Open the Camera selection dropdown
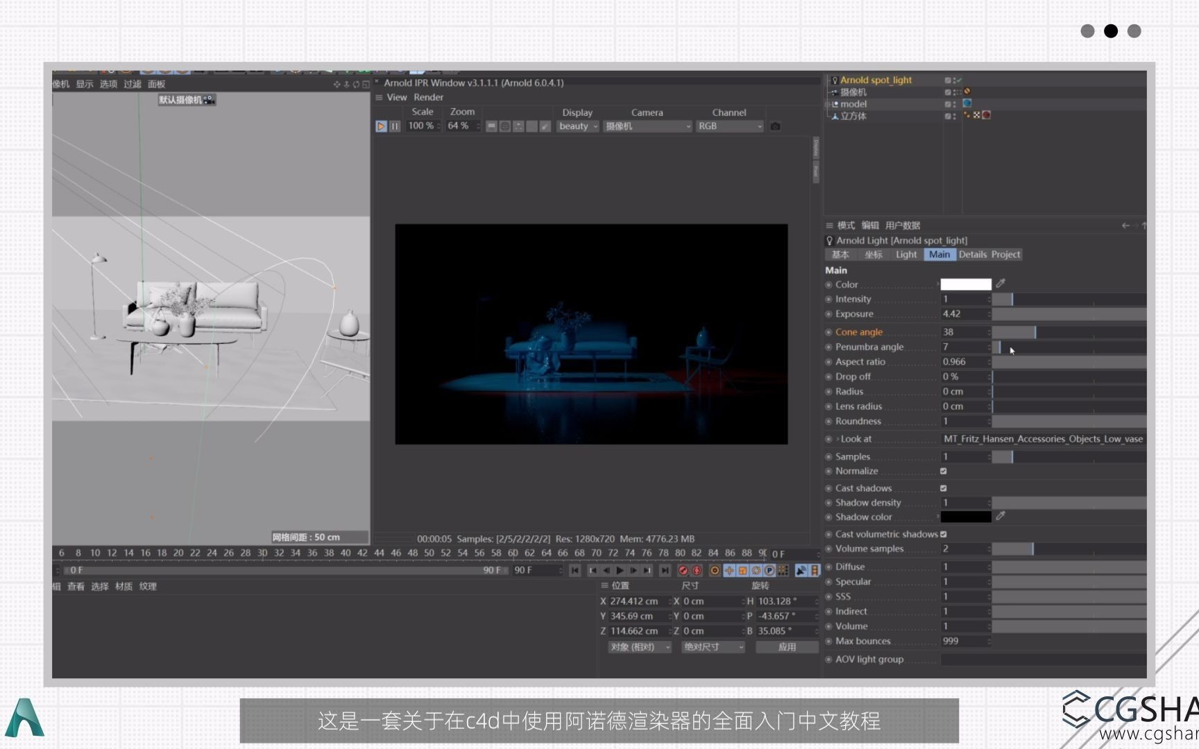This screenshot has height=749, width=1199. pos(646,126)
